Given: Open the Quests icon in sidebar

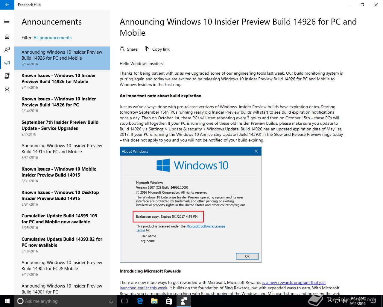Looking at the screenshot, I should tap(7, 76).
